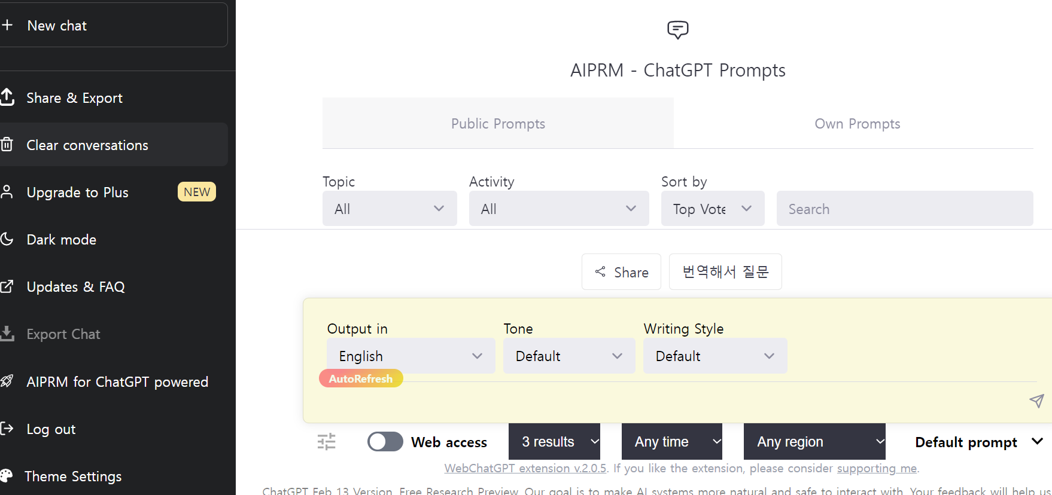Click the palette icon for Theme Settings
The width and height of the screenshot is (1052, 495).
(x=7, y=475)
